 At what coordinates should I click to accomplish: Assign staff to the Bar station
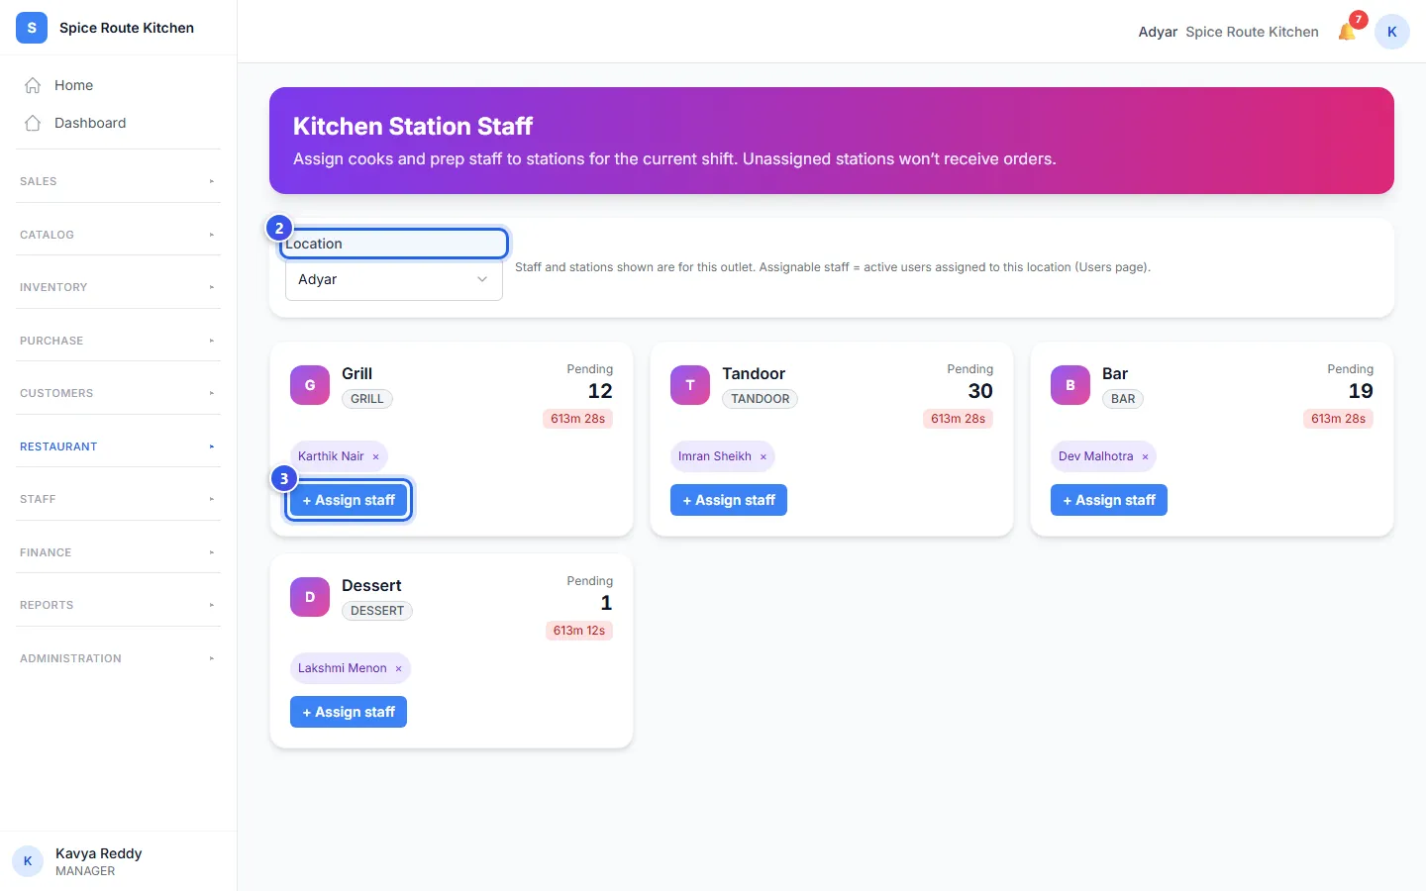tap(1109, 500)
